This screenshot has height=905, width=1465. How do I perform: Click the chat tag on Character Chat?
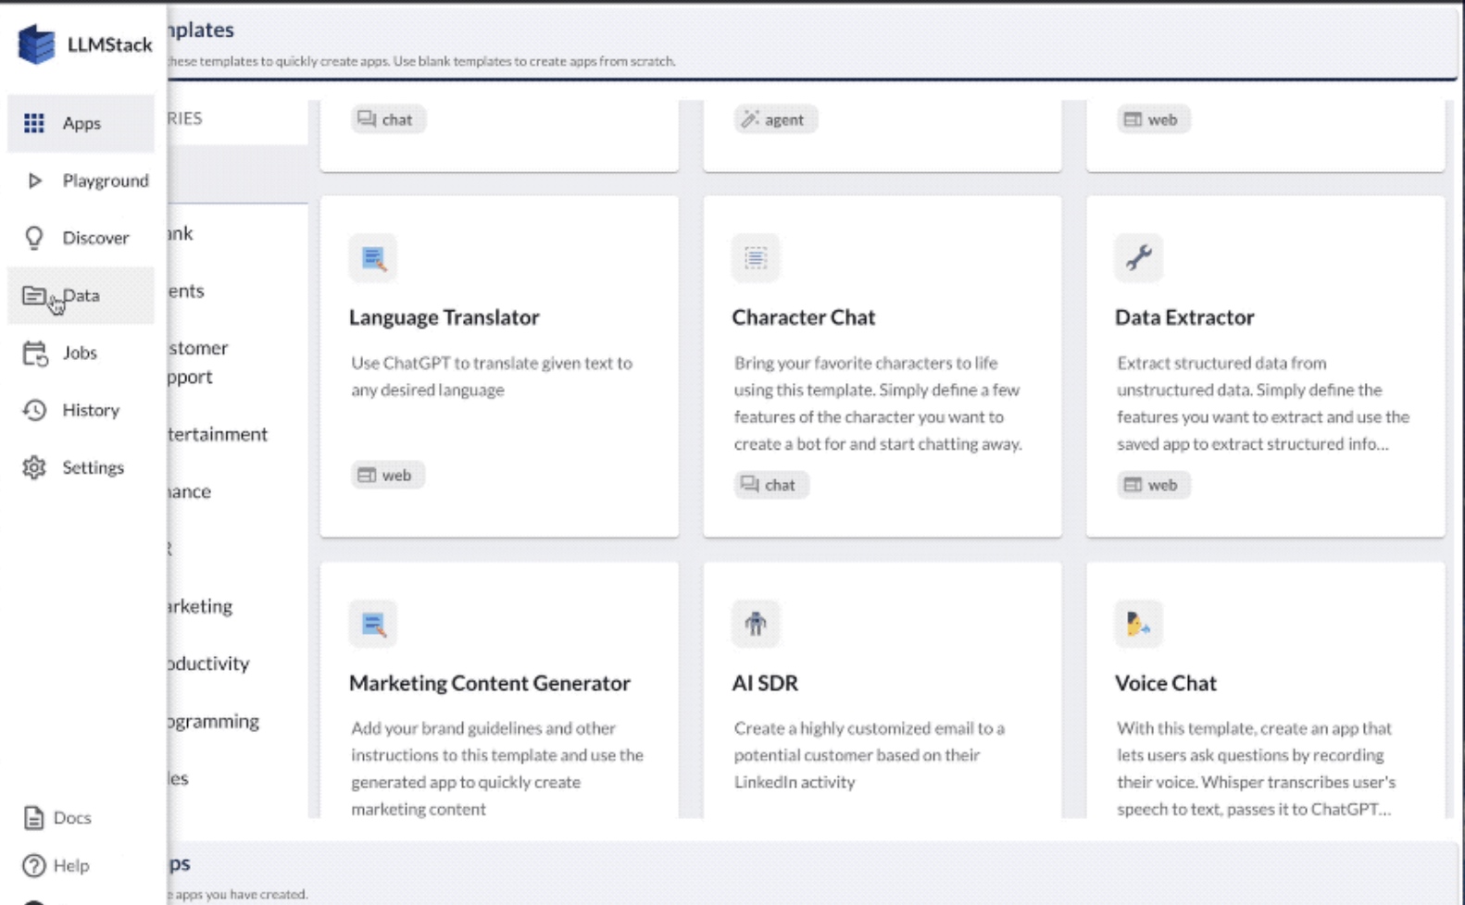click(x=770, y=485)
